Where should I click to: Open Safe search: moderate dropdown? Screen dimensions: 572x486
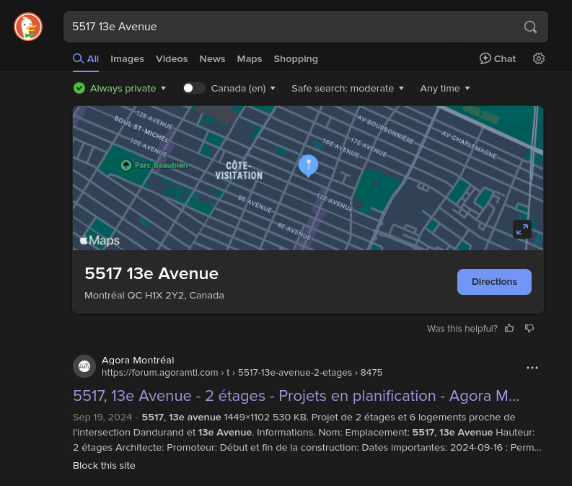coord(348,88)
